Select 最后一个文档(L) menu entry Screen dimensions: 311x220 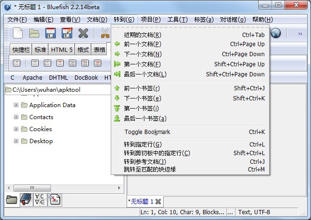190,74
